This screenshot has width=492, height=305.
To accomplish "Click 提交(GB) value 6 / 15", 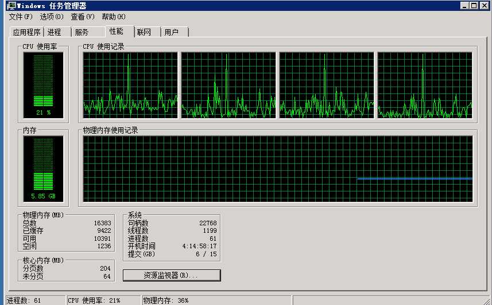I will [206, 254].
